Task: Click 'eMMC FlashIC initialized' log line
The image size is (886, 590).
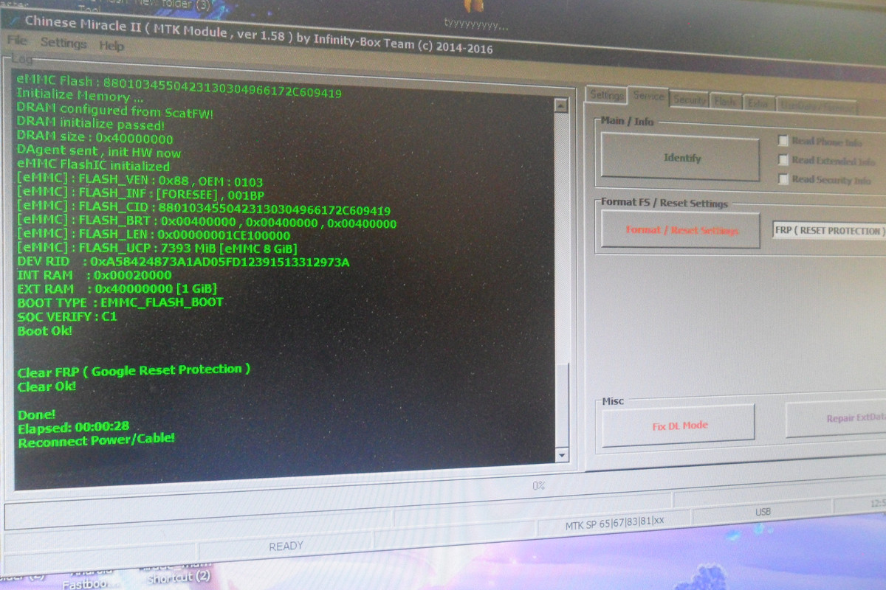Action: pos(93,166)
